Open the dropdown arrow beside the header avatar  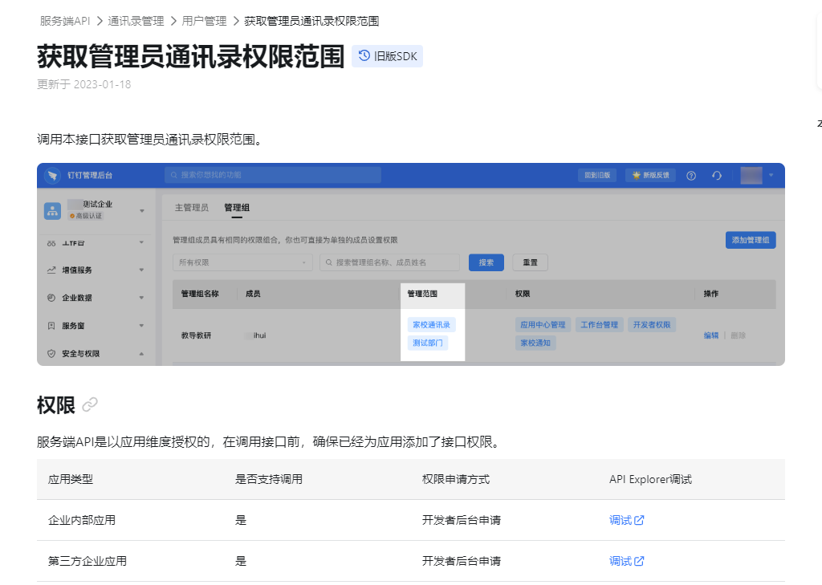click(x=771, y=175)
